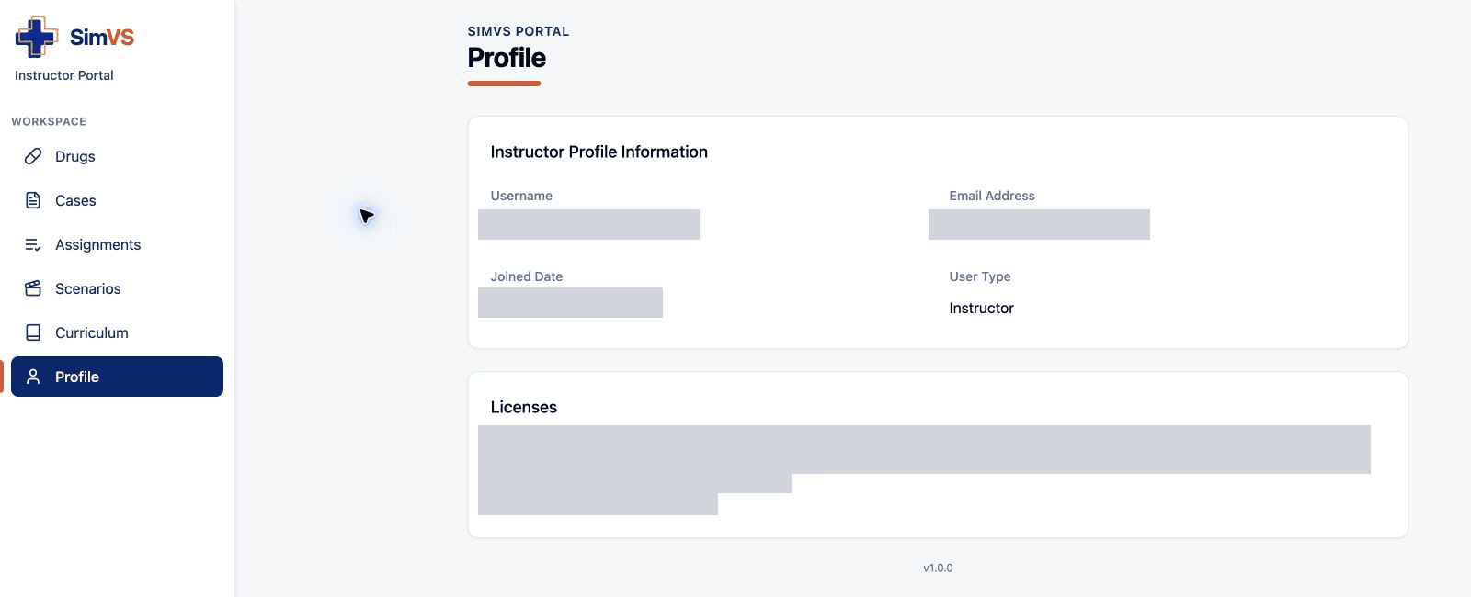Open the Drugs workspace page
Screen dimensions: 1471x597
click(x=117, y=156)
